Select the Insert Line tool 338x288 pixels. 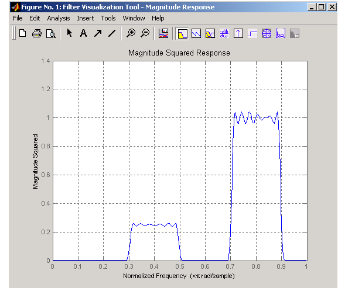112,33
